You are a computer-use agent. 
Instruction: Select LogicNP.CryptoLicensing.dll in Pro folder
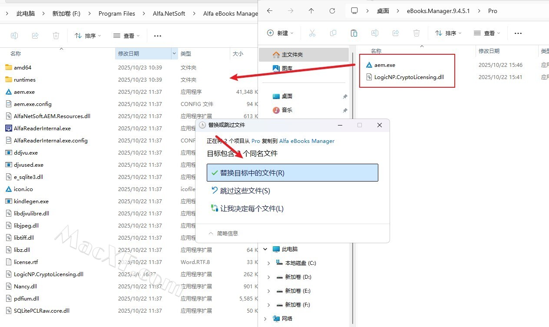click(x=409, y=77)
